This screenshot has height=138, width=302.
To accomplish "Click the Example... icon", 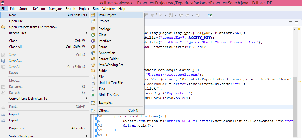I will (93, 103).
